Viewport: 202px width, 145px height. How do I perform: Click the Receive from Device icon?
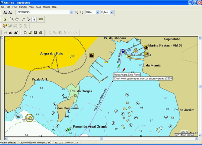(x=10, y=12)
